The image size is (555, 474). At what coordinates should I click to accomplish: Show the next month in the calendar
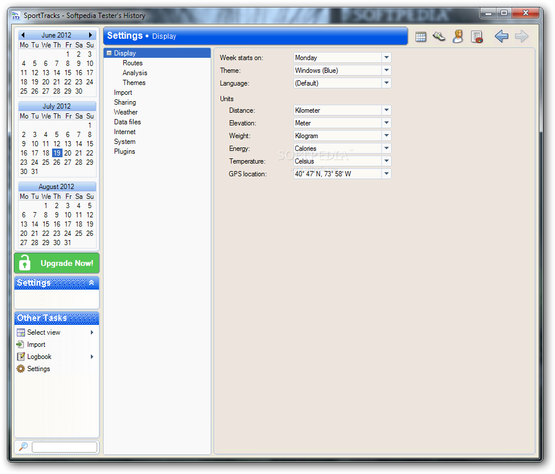(90, 35)
